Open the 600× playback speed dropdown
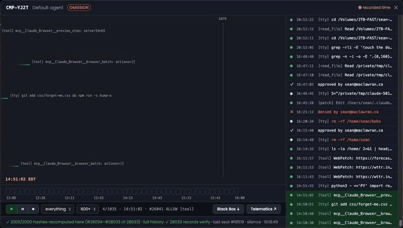Screen dimensions: 403x228 [x=88, y=209]
